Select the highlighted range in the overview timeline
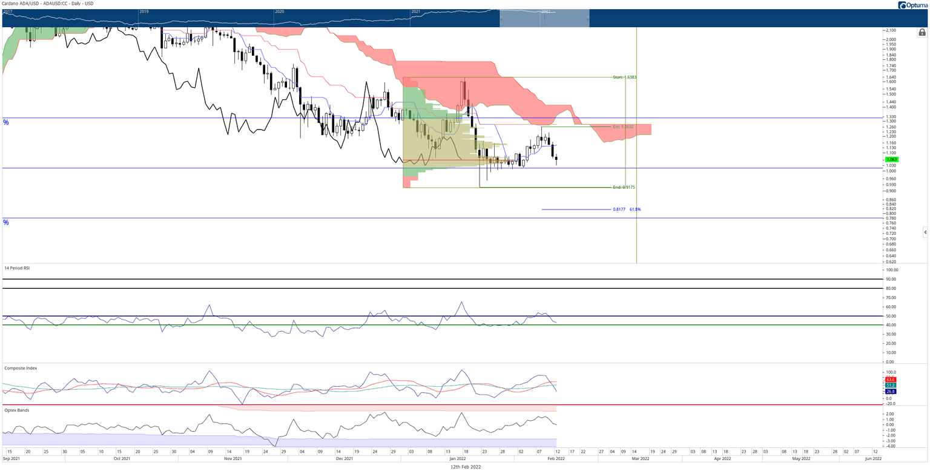This screenshot has height=474, width=930. (544, 18)
